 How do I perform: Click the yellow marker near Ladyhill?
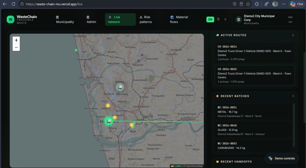tap(108, 106)
